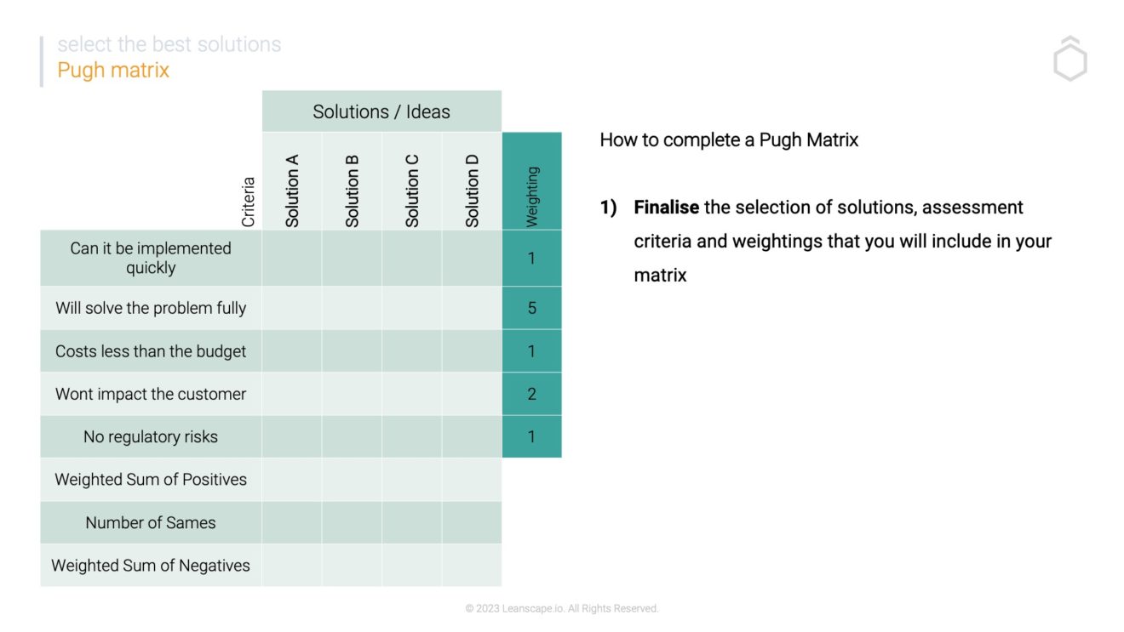
Task: Click the No regulatory risks criterion
Action: pos(151,436)
